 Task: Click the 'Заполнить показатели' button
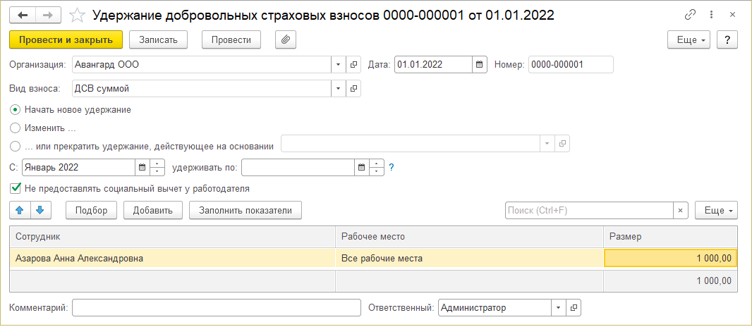245,210
